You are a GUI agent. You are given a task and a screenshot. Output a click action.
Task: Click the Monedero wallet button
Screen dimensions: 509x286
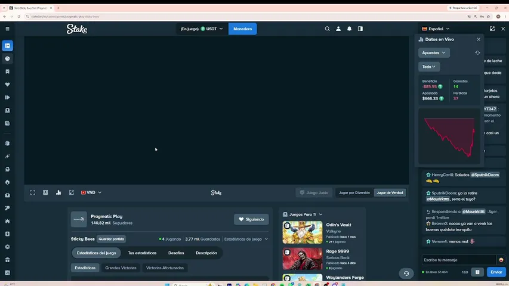[242, 29]
